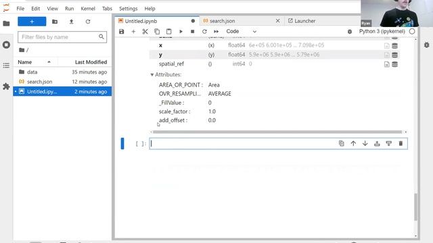Duplicate the cell with the copy icon
Image resolution: width=433 pixels, height=243 pixels.
tap(341, 143)
